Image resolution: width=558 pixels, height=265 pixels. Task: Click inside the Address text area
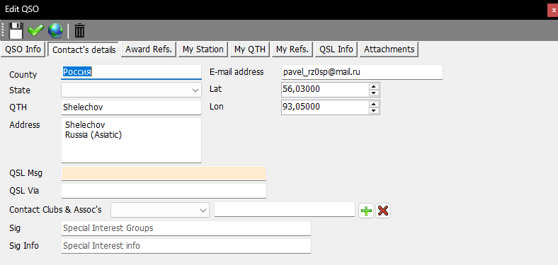[x=131, y=141]
